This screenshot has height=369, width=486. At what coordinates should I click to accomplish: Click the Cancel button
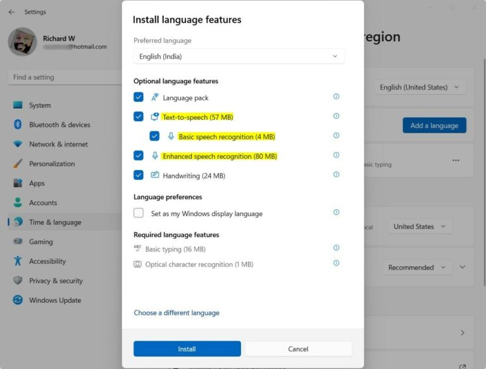tap(299, 349)
